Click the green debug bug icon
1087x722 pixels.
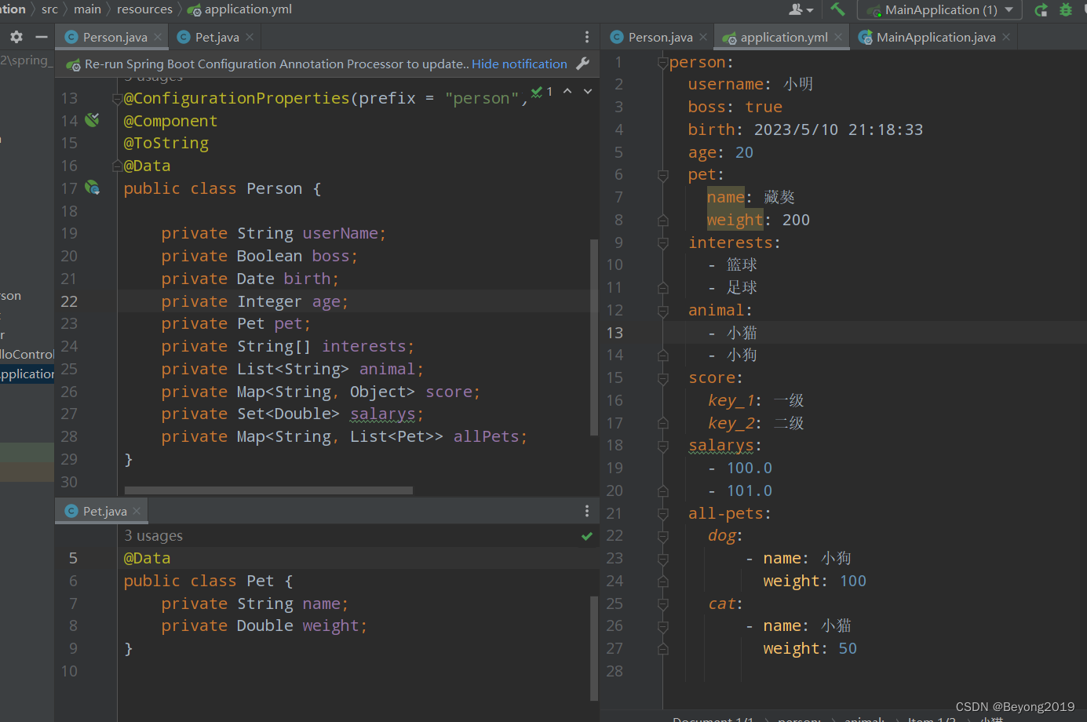1066,10
